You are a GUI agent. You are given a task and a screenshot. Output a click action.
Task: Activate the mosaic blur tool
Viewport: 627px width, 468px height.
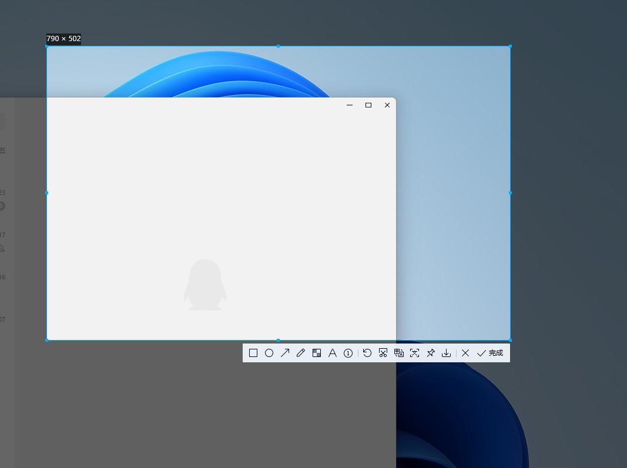click(317, 353)
